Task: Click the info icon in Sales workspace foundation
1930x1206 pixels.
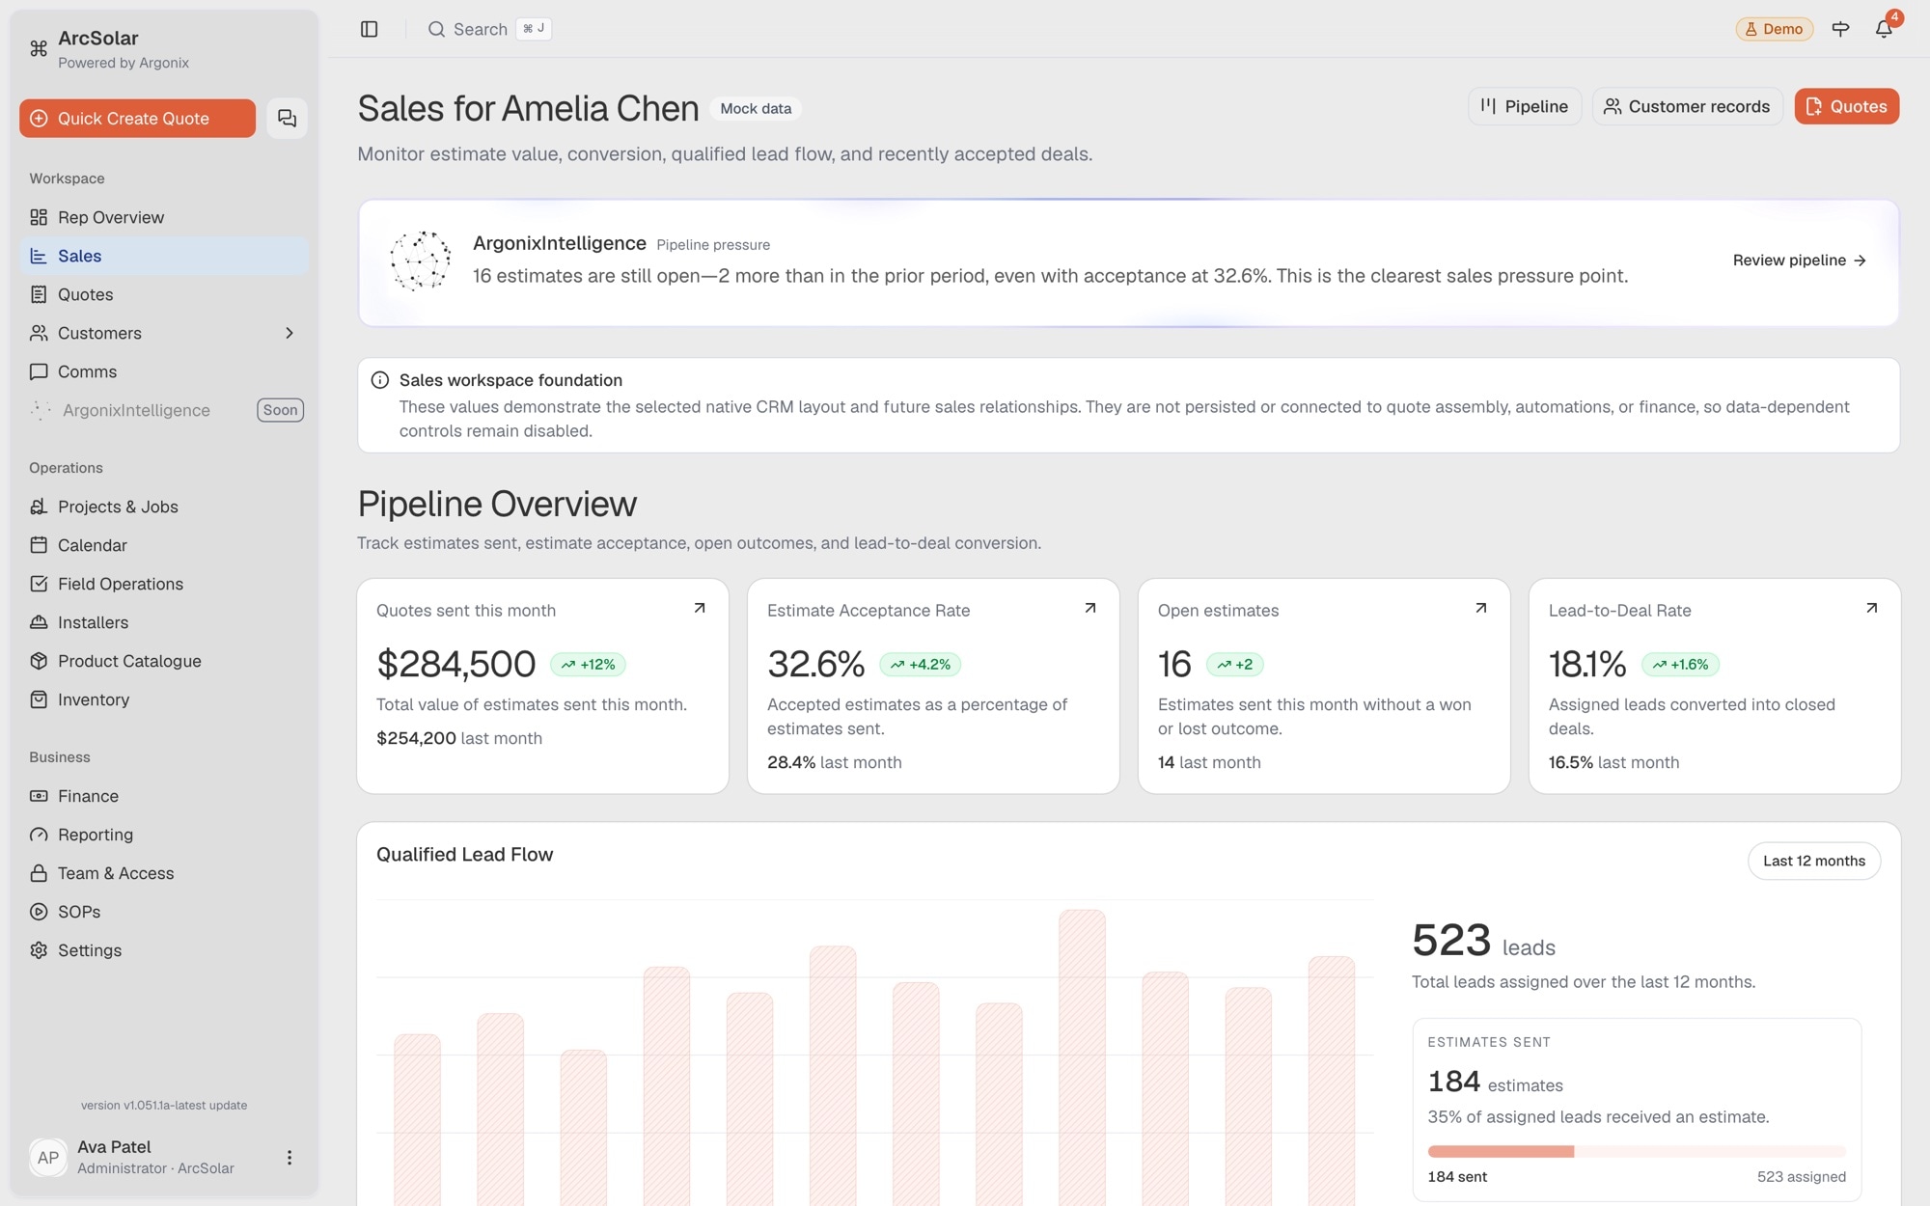Action: click(380, 380)
